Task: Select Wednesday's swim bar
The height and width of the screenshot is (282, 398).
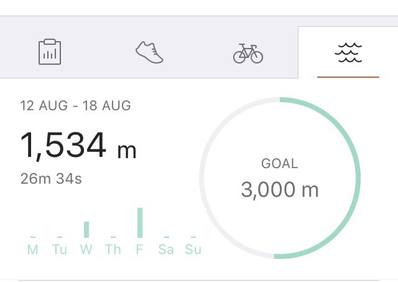Action: 86,230
